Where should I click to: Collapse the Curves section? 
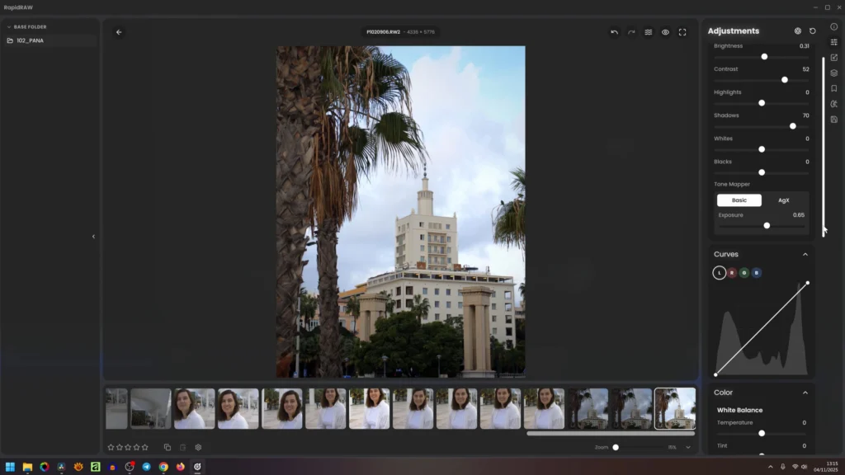[805, 254]
